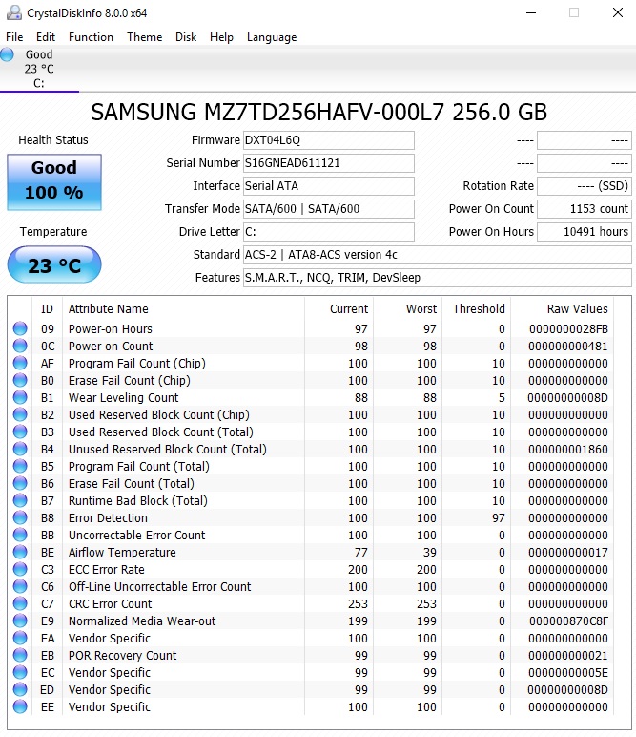Click the status circle for POR Recovery Count
Image resolution: width=636 pixels, height=737 pixels.
[x=20, y=655]
